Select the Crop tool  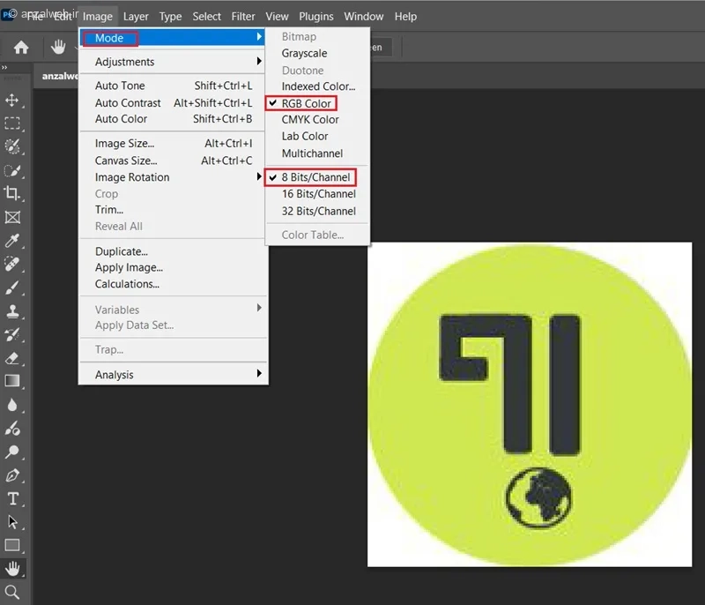tap(12, 193)
